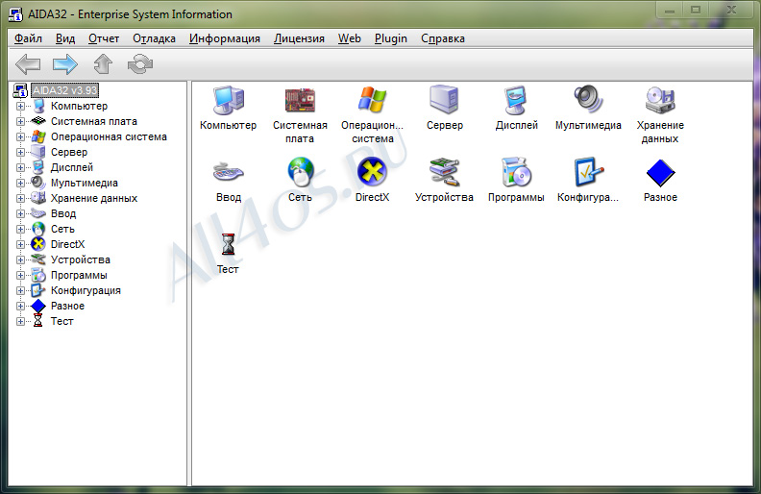
Task: Expand the Компьютер tree node
Action: [20, 106]
